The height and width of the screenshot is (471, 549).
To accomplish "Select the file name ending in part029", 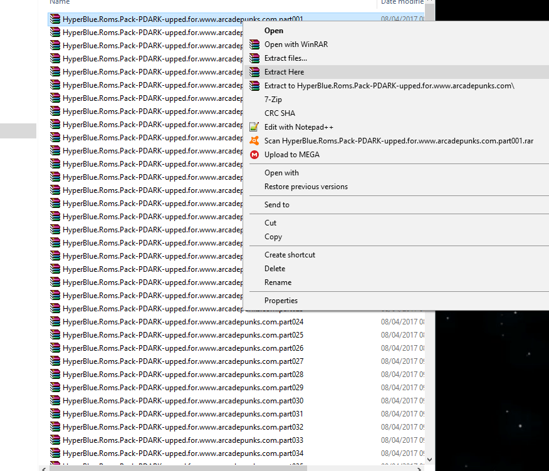I will (x=183, y=388).
